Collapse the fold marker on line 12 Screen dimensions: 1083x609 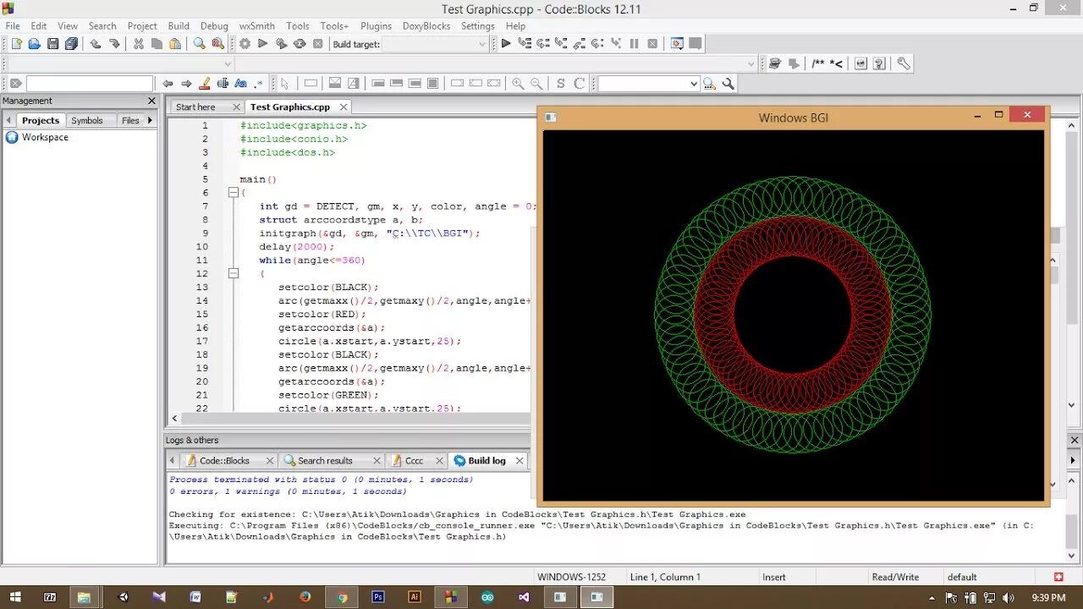(233, 274)
